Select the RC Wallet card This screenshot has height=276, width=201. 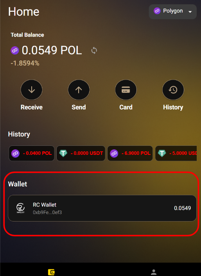pos(102,208)
